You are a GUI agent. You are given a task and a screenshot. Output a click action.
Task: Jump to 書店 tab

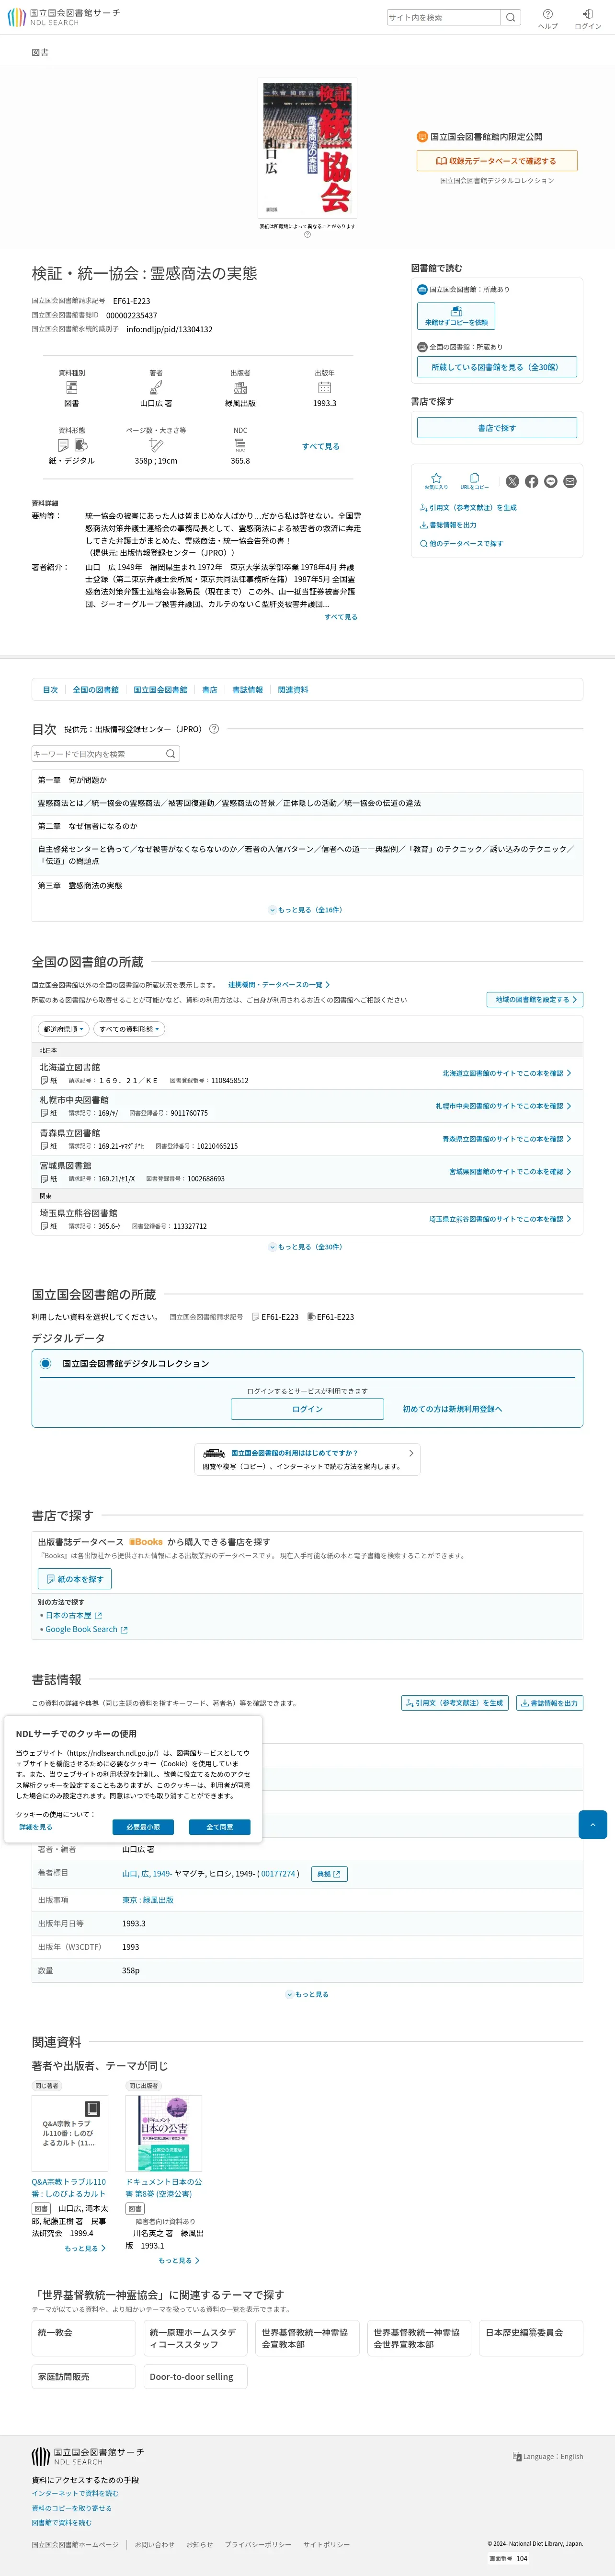click(x=210, y=690)
